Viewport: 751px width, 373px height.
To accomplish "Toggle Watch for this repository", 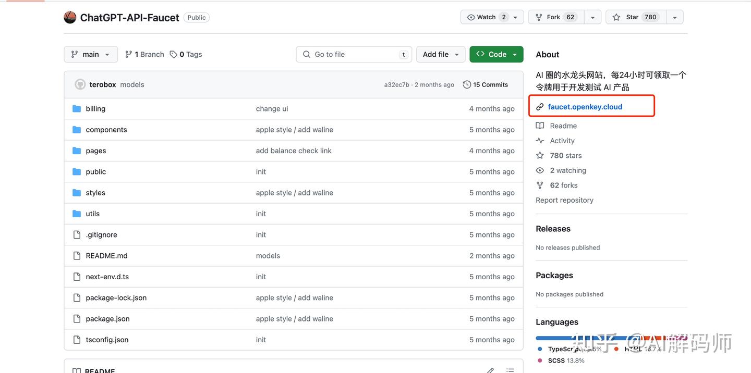I will (x=487, y=17).
